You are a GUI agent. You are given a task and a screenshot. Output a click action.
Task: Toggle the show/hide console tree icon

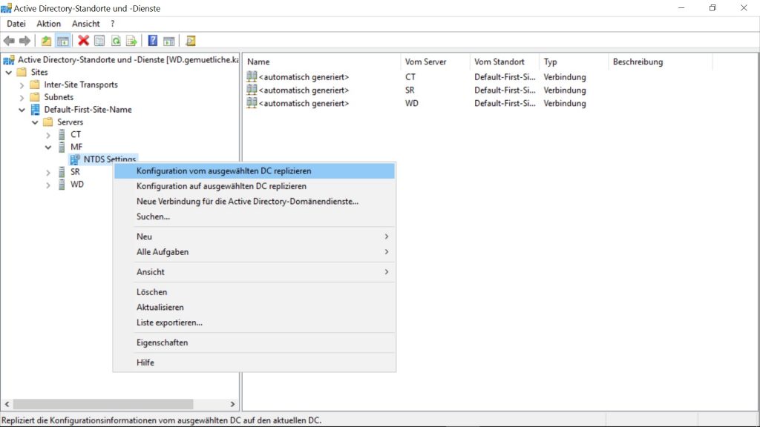62,42
